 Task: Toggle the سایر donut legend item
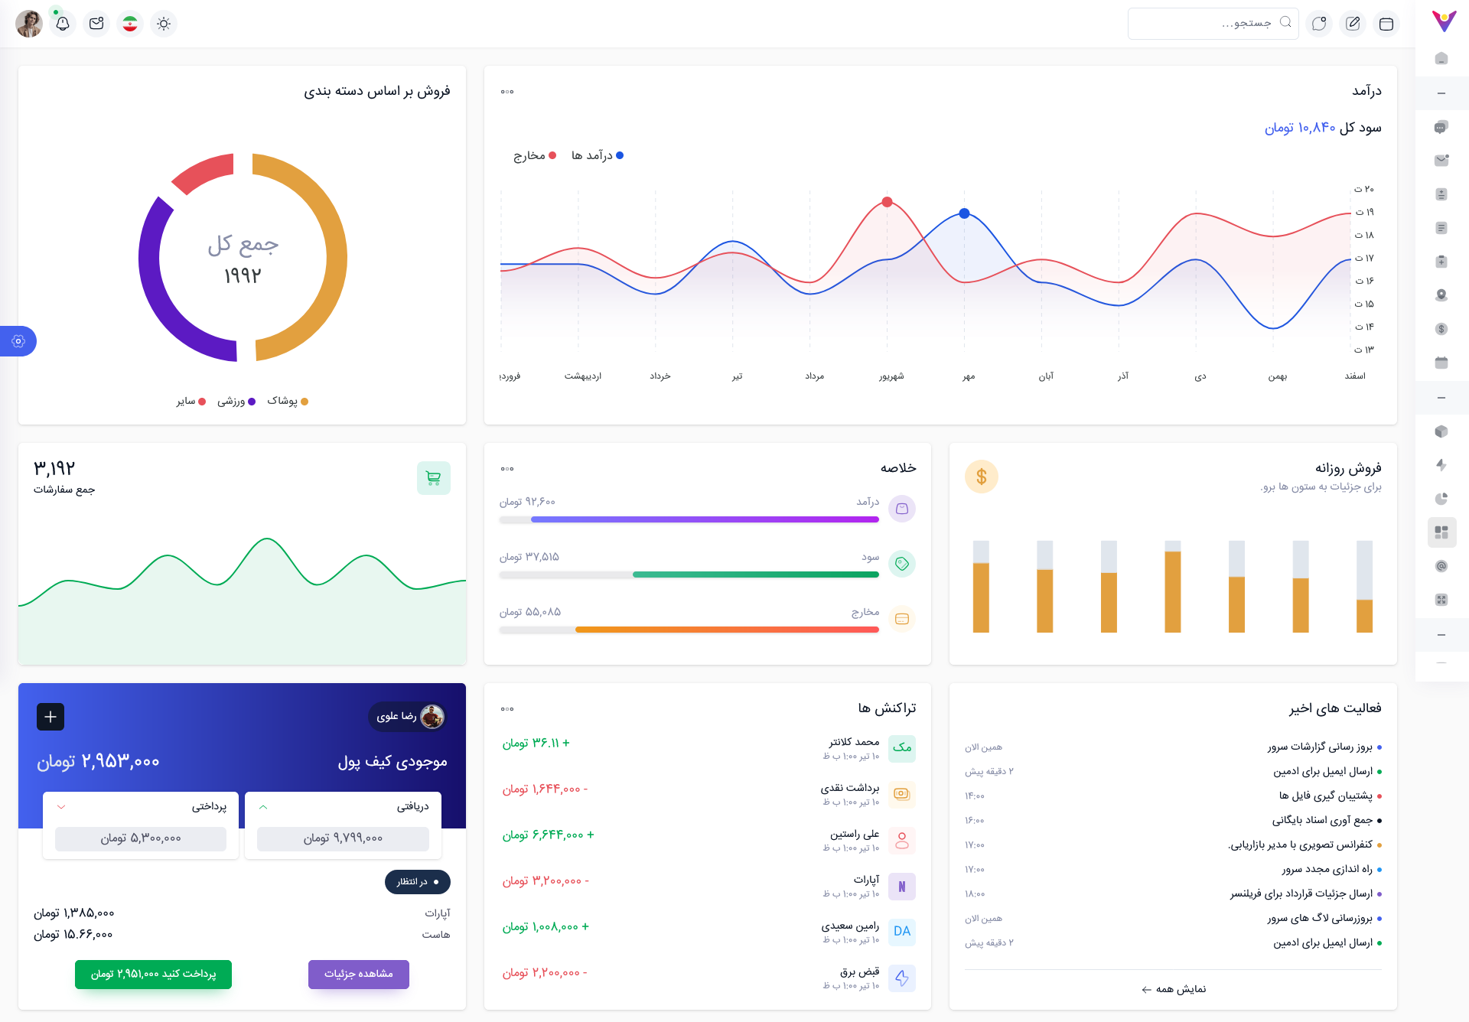click(x=191, y=401)
